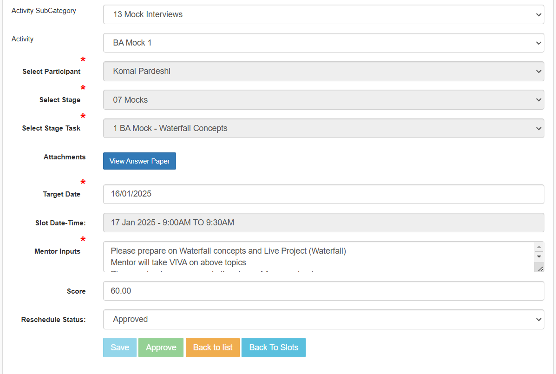Expand the Activity dropdown showing BA Mock 1
This screenshot has height=374, width=556.
(x=323, y=43)
